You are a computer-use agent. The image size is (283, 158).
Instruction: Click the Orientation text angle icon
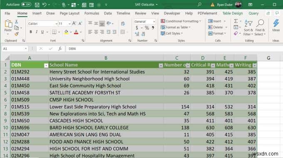109,23
